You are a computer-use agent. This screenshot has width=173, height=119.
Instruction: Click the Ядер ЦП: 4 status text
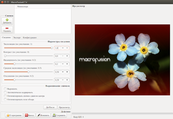click(x=78, y=117)
